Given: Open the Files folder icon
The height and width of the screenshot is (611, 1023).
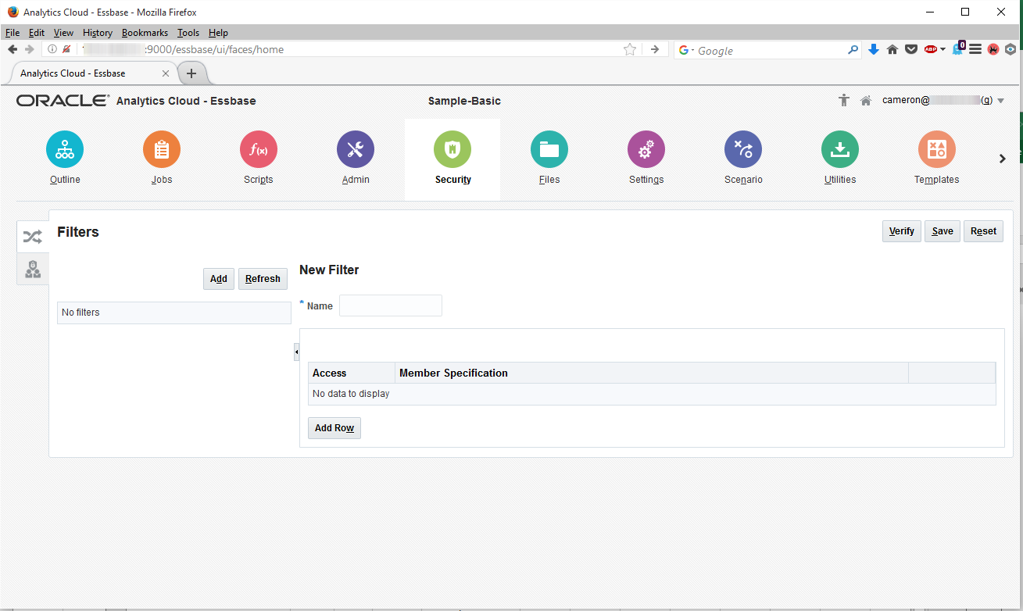Looking at the screenshot, I should pos(549,149).
